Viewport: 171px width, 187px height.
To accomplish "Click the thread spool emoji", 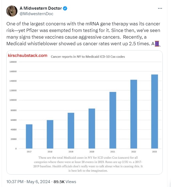I will (157, 44).
